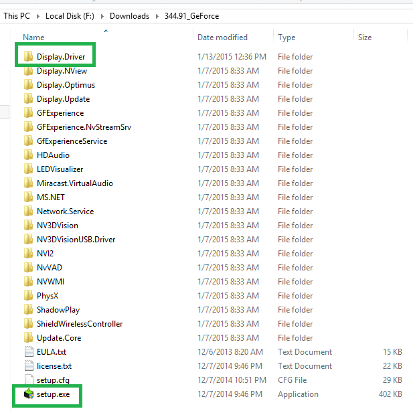Navigate to Downloads breadcrumb
The image size is (413, 413).
pyautogui.click(x=129, y=16)
